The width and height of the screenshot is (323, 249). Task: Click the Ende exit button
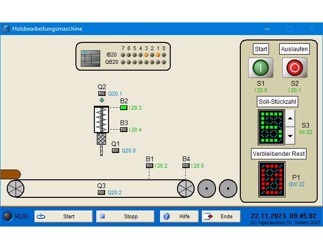(221, 216)
